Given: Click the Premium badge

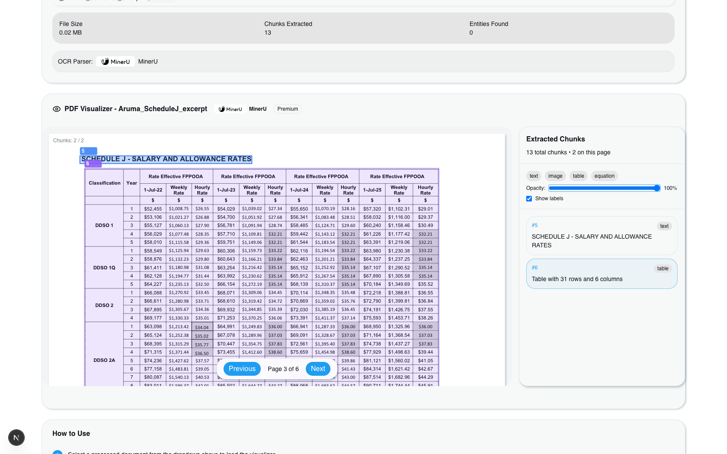Looking at the screenshot, I should pyautogui.click(x=288, y=109).
